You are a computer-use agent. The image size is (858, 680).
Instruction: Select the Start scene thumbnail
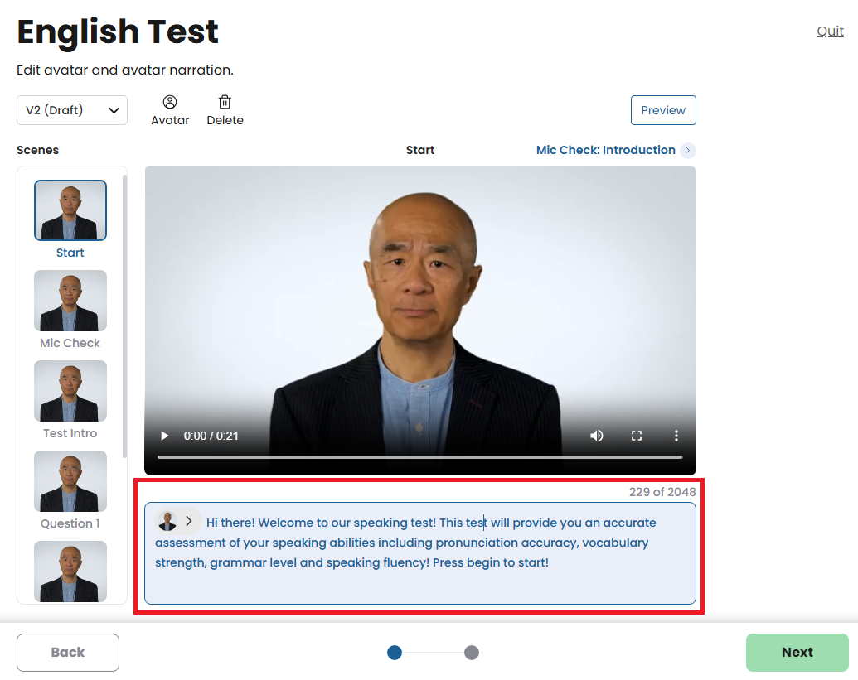(x=70, y=210)
